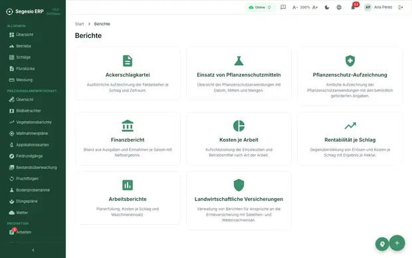This screenshot has height=258, width=412.
Task: Open the Arbeitsberichte title
Action: click(x=128, y=199)
